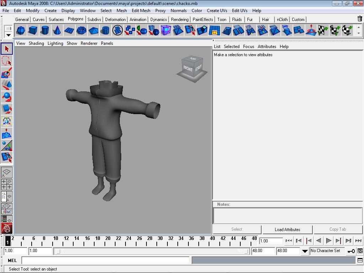Create a polygon pyramid from shelf

93,31
